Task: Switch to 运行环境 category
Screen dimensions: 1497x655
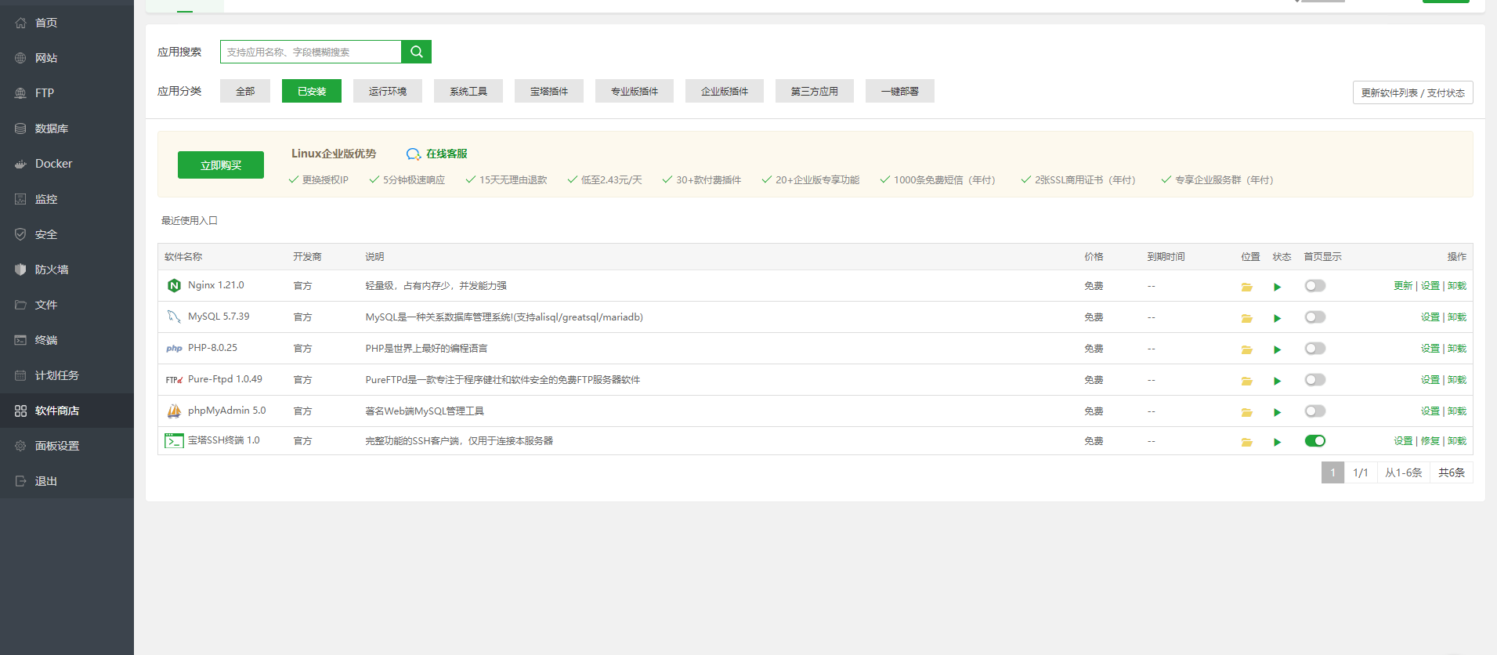Action: click(388, 91)
